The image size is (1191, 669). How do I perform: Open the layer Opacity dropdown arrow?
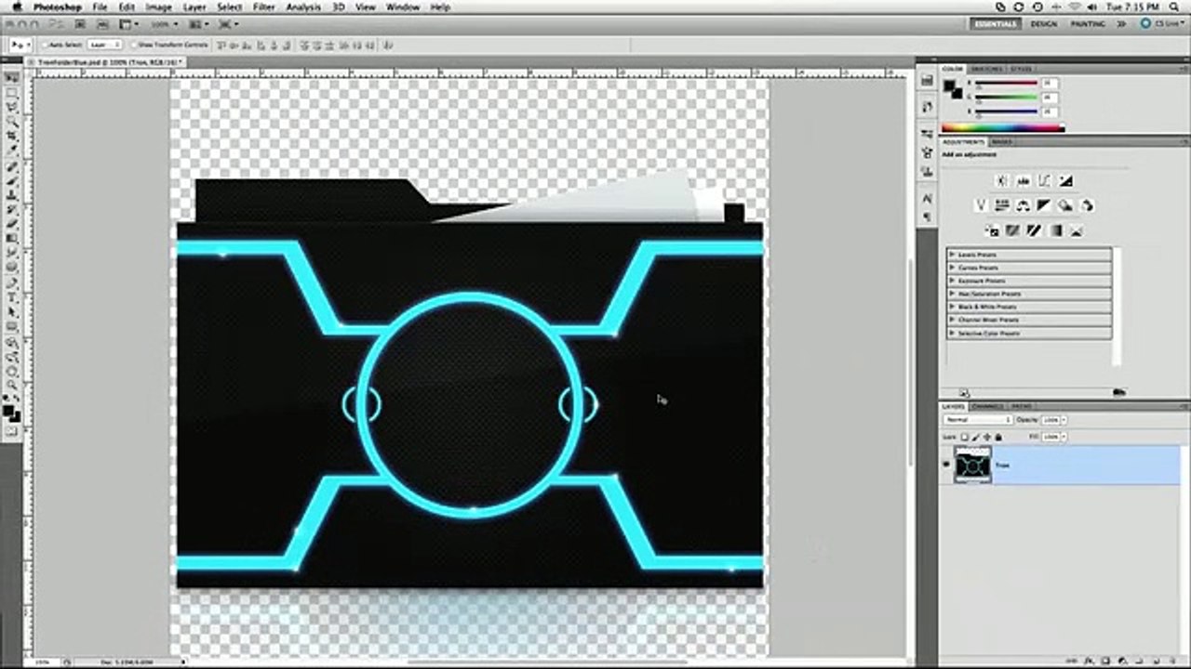pyautogui.click(x=1064, y=420)
